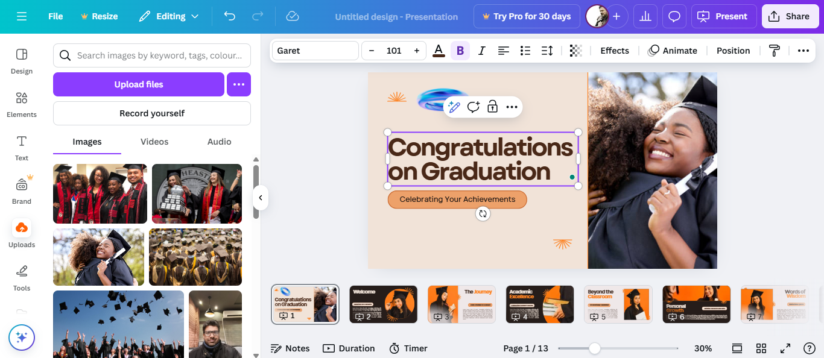
Task: Click the Present button
Action: (x=723, y=16)
